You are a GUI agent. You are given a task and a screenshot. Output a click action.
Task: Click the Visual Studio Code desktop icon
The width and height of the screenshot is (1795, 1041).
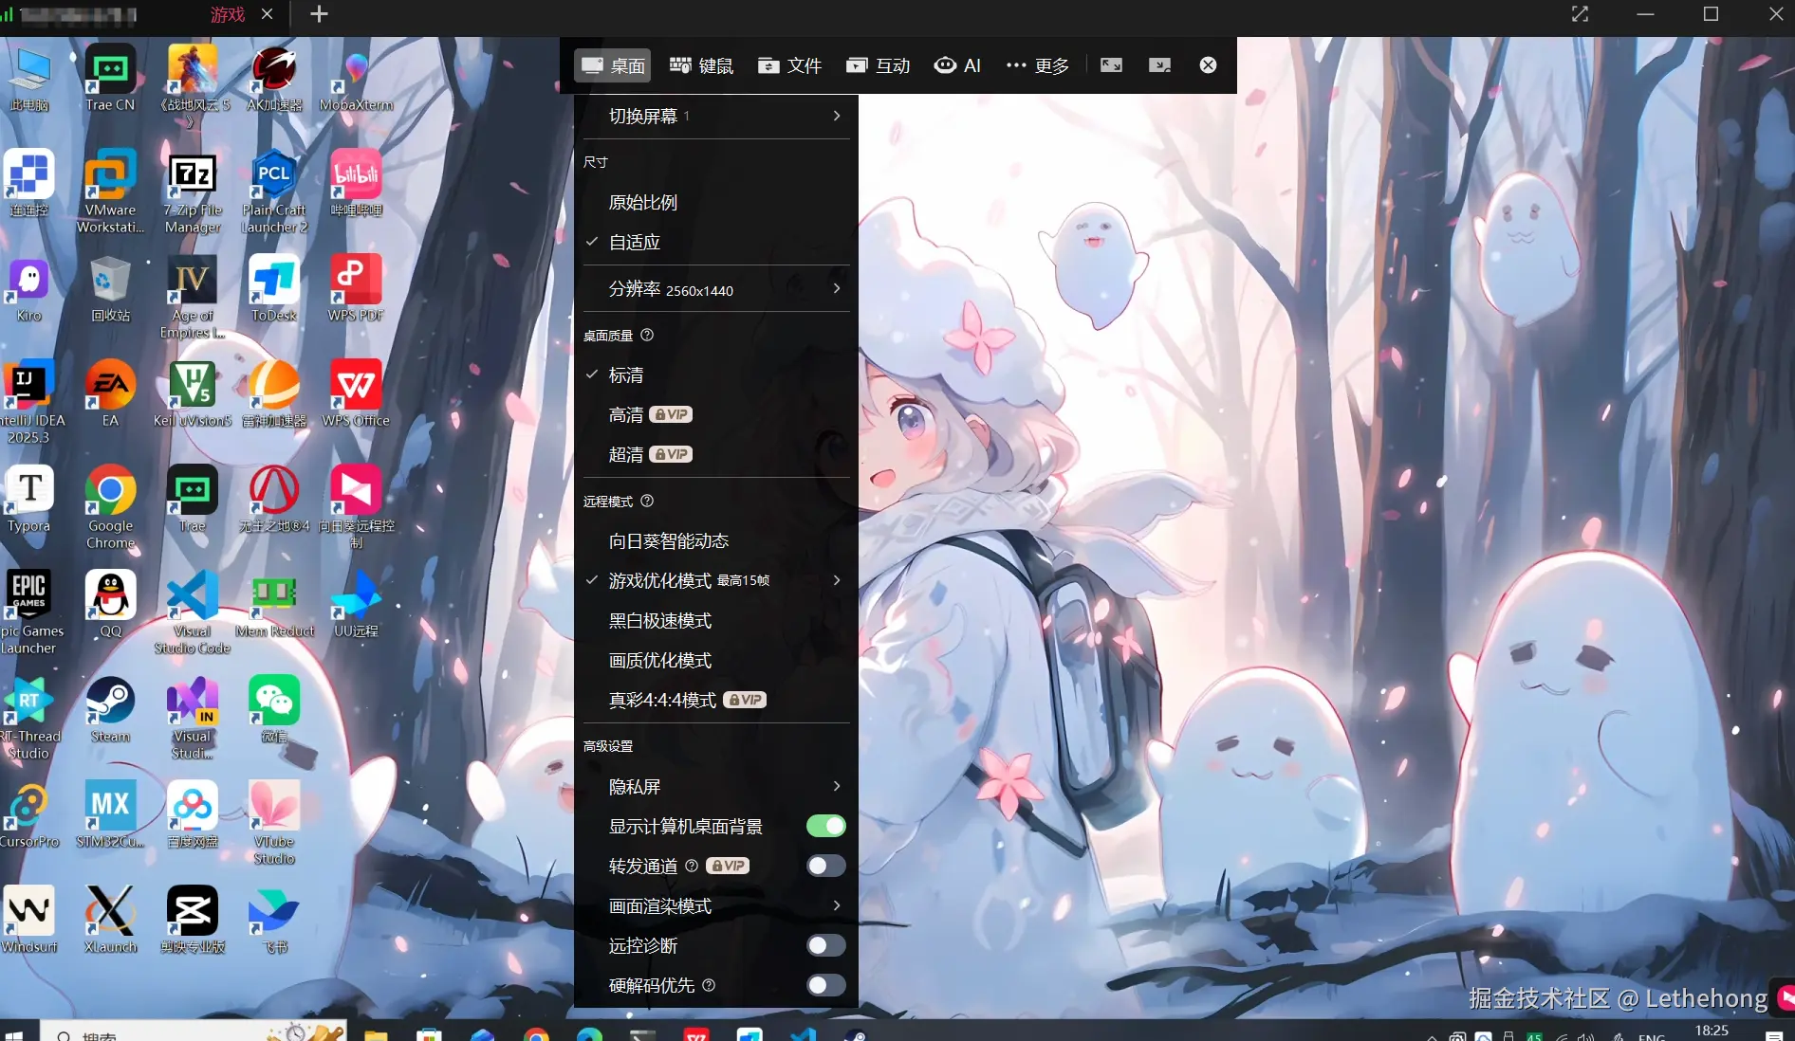[x=193, y=612]
